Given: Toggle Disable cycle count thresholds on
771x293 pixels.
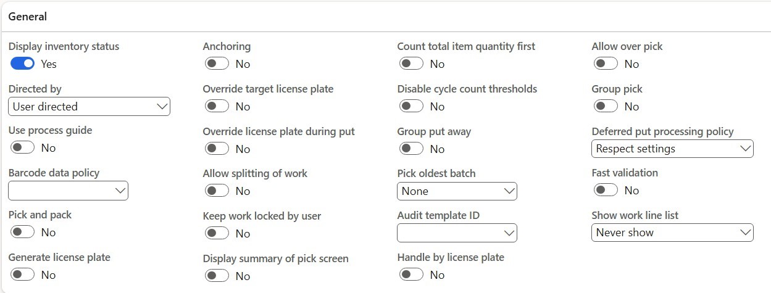Looking at the screenshot, I should (411, 106).
